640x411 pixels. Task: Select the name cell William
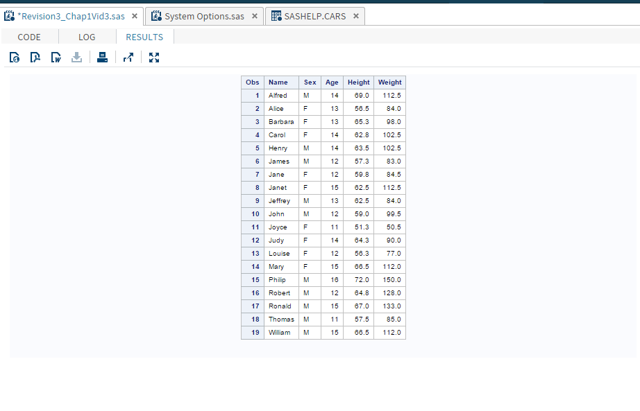[282, 333]
